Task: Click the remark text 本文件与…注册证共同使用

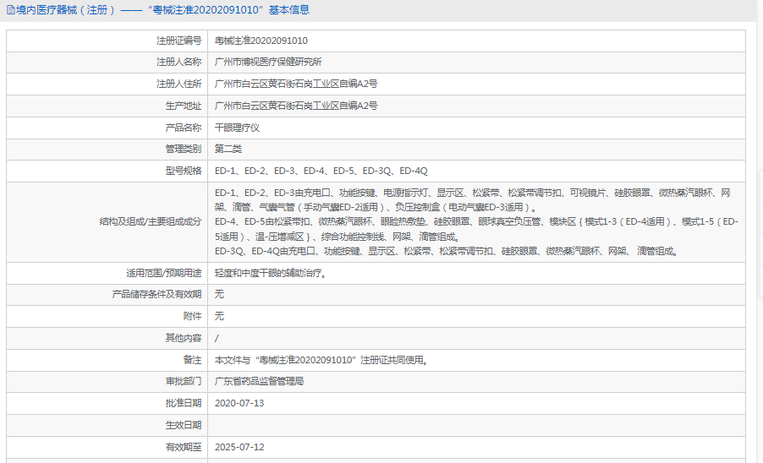Action: tap(321, 360)
